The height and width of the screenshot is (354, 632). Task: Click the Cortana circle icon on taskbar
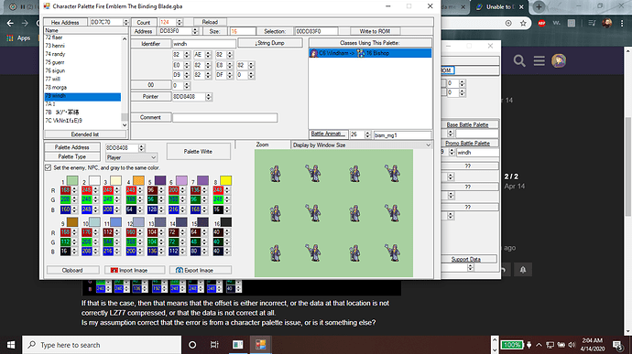pyautogui.click(x=192, y=345)
